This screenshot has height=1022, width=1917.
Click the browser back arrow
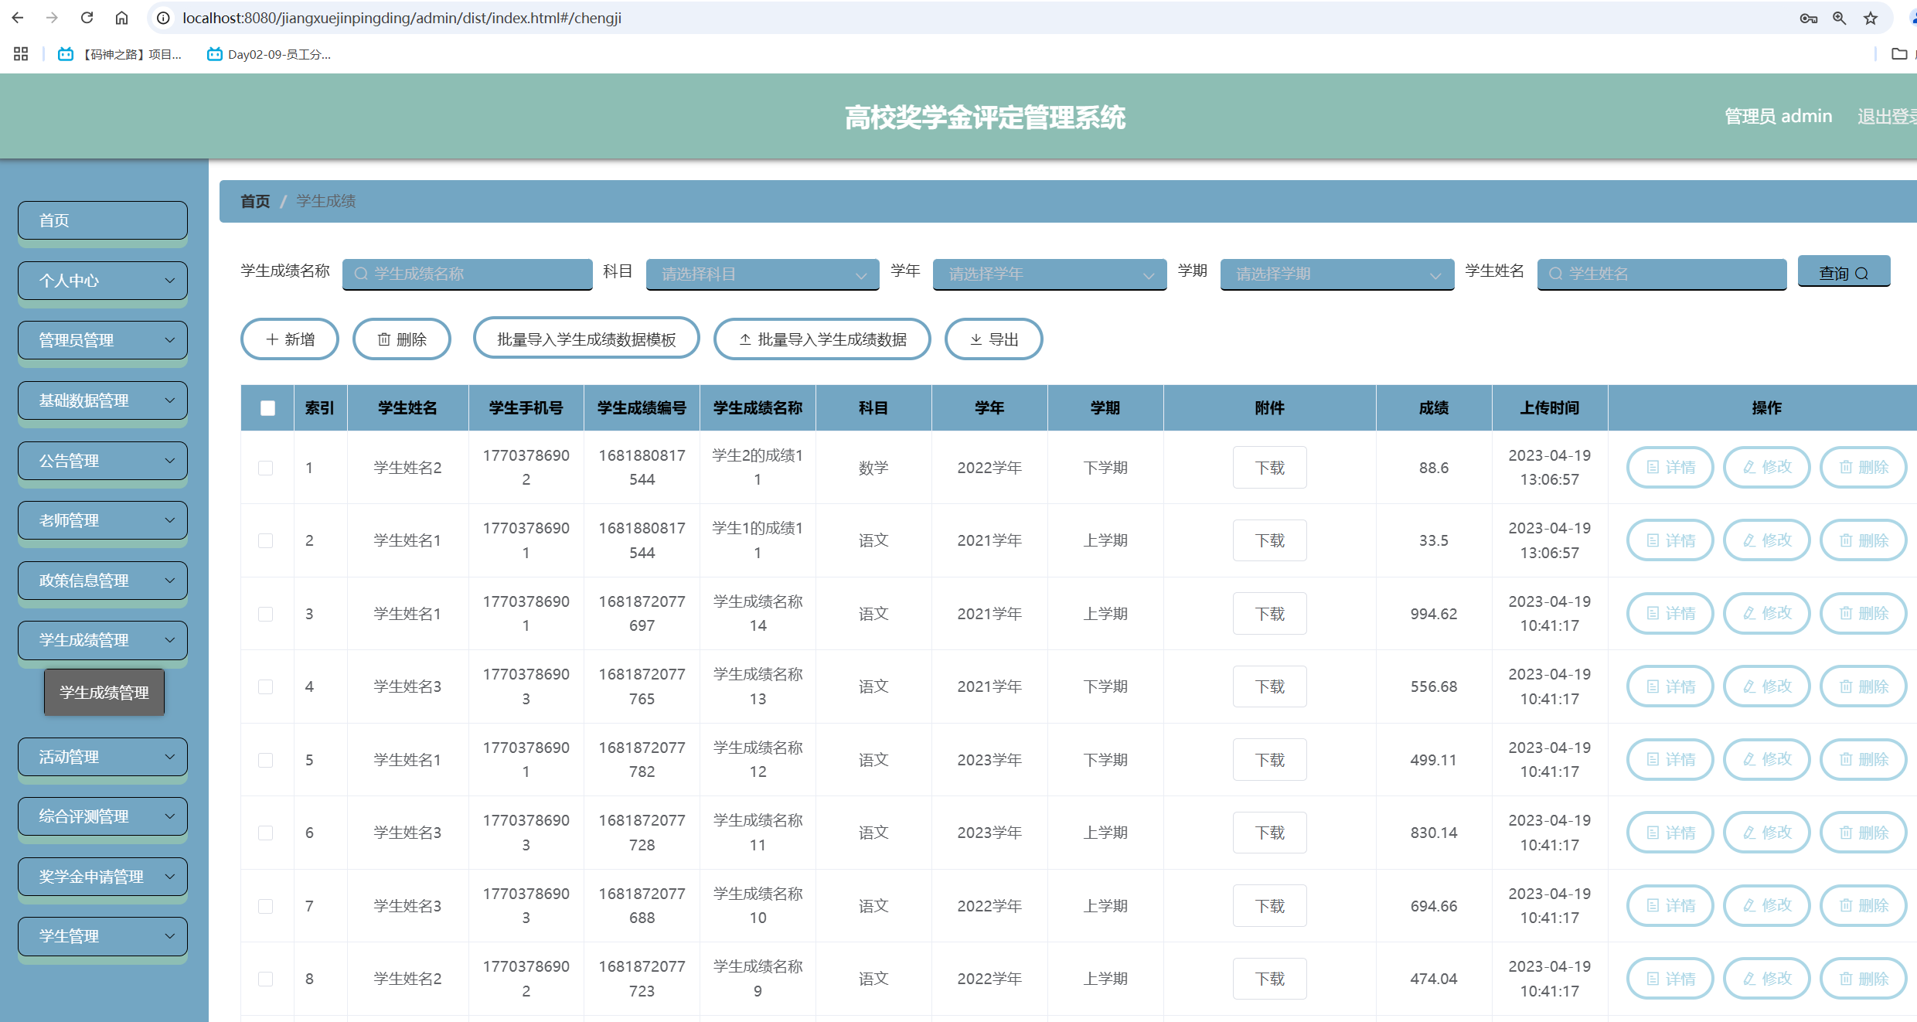click(x=18, y=18)
